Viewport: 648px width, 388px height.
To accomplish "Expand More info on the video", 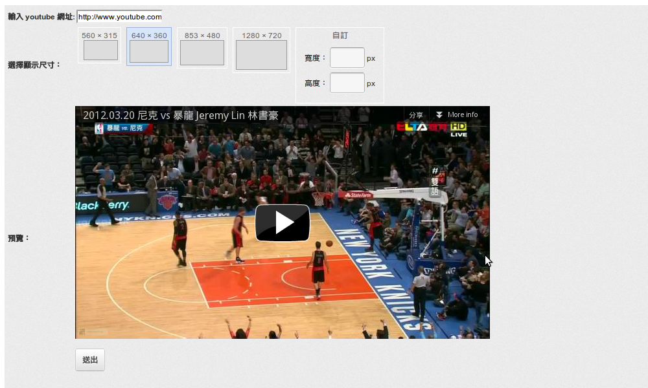I will [x=457, y=114].
